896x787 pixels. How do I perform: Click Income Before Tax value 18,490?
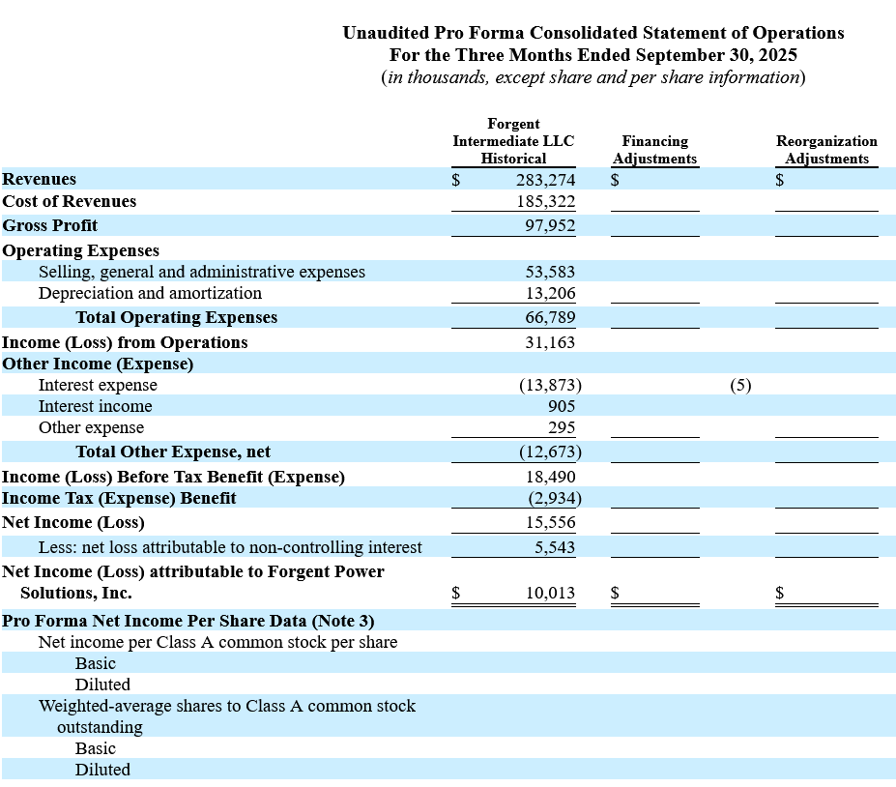click(x=550, y=477)
